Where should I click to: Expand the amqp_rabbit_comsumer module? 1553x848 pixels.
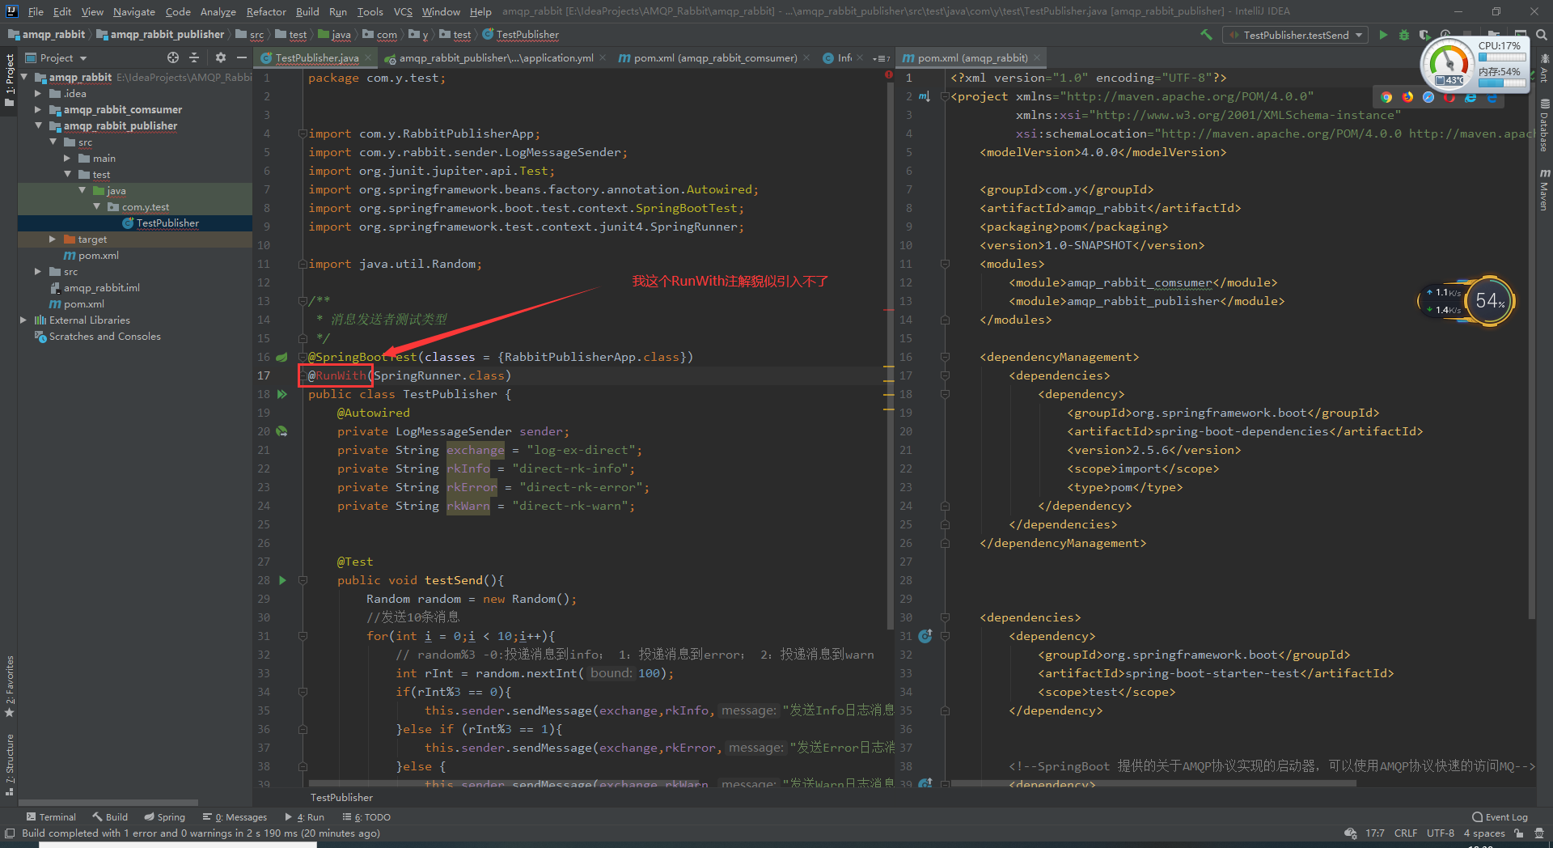pos(38,110)
